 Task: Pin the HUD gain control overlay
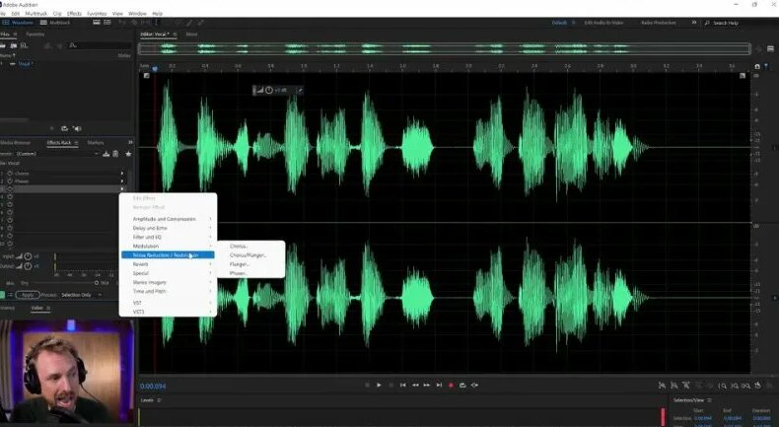(x=300, y=90)
